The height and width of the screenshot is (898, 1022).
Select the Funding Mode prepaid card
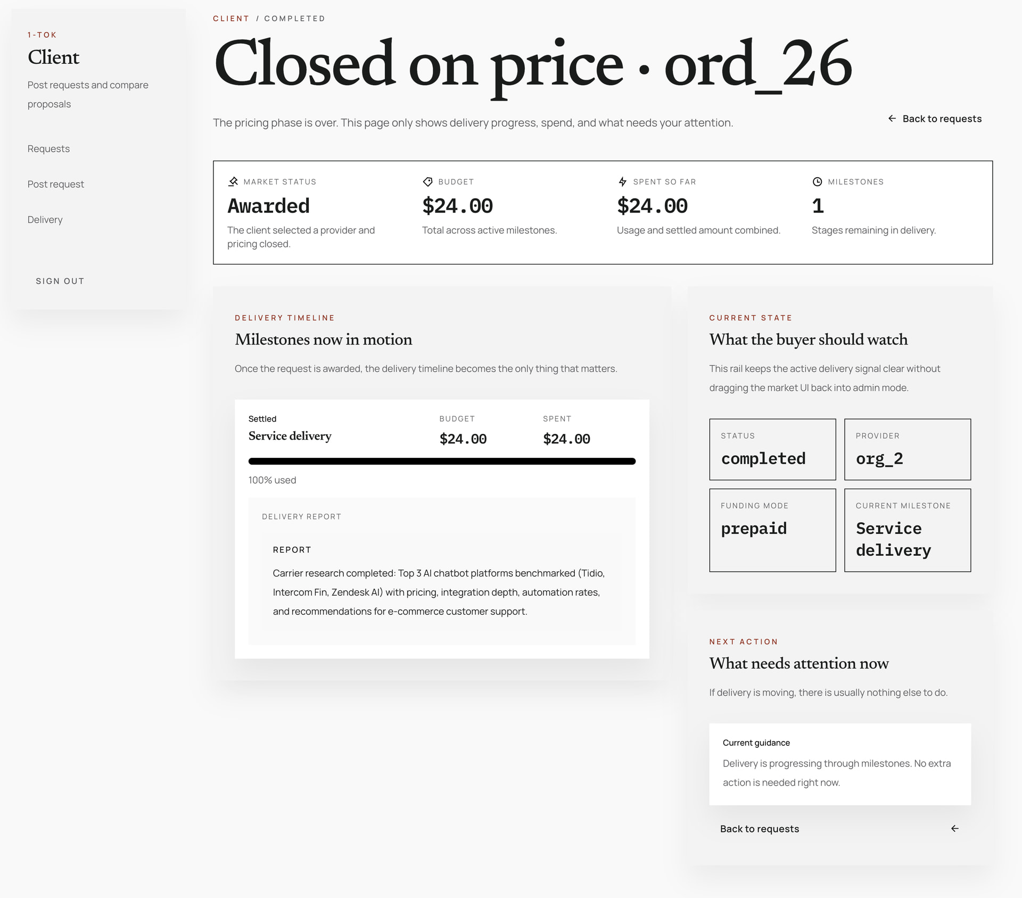coord(772,530)
